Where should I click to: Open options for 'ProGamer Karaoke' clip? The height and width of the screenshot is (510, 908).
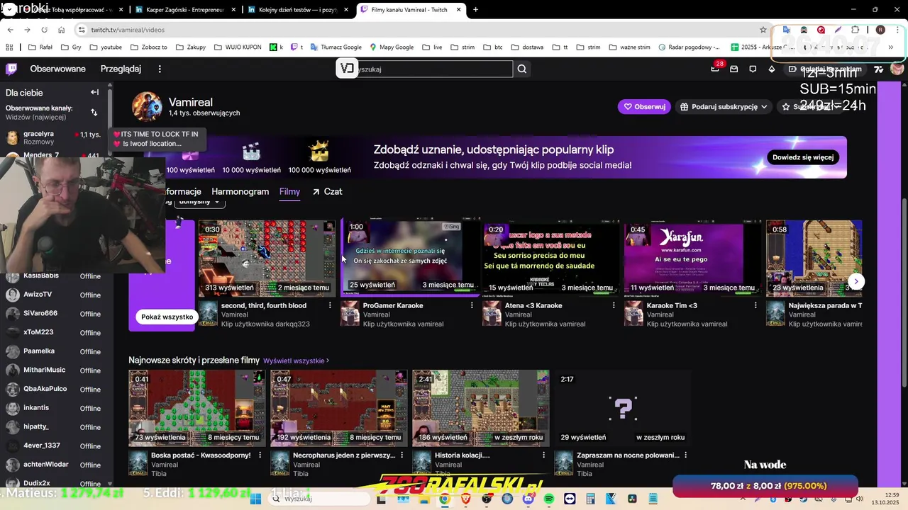pos(472,305)
